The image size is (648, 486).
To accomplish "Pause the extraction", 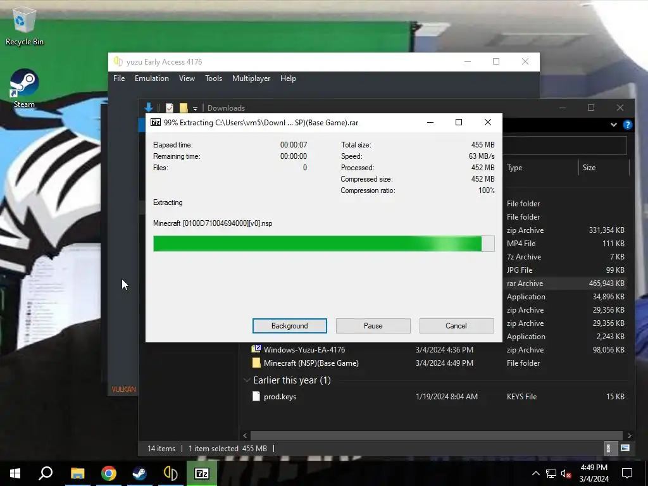I will (x=373, y=326).
